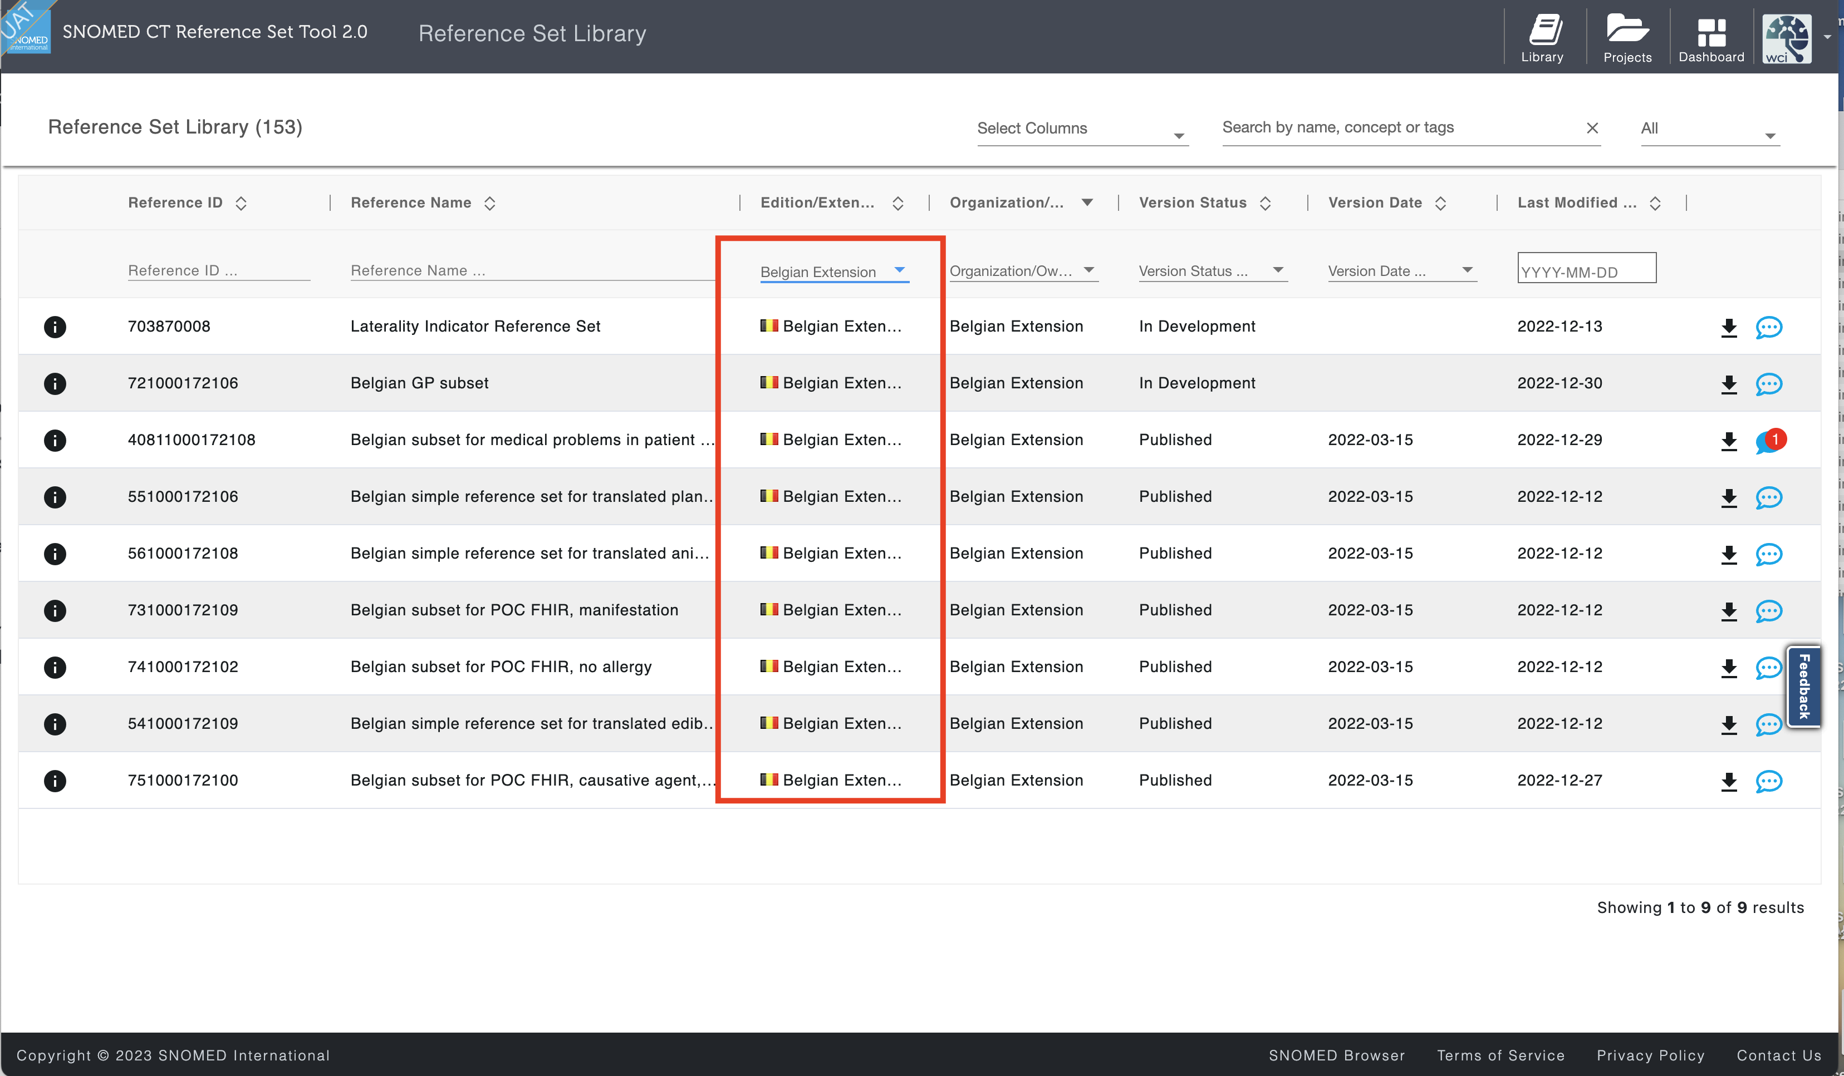
Task: Download refset 40811000172108
Action: tap(1728, 441)
